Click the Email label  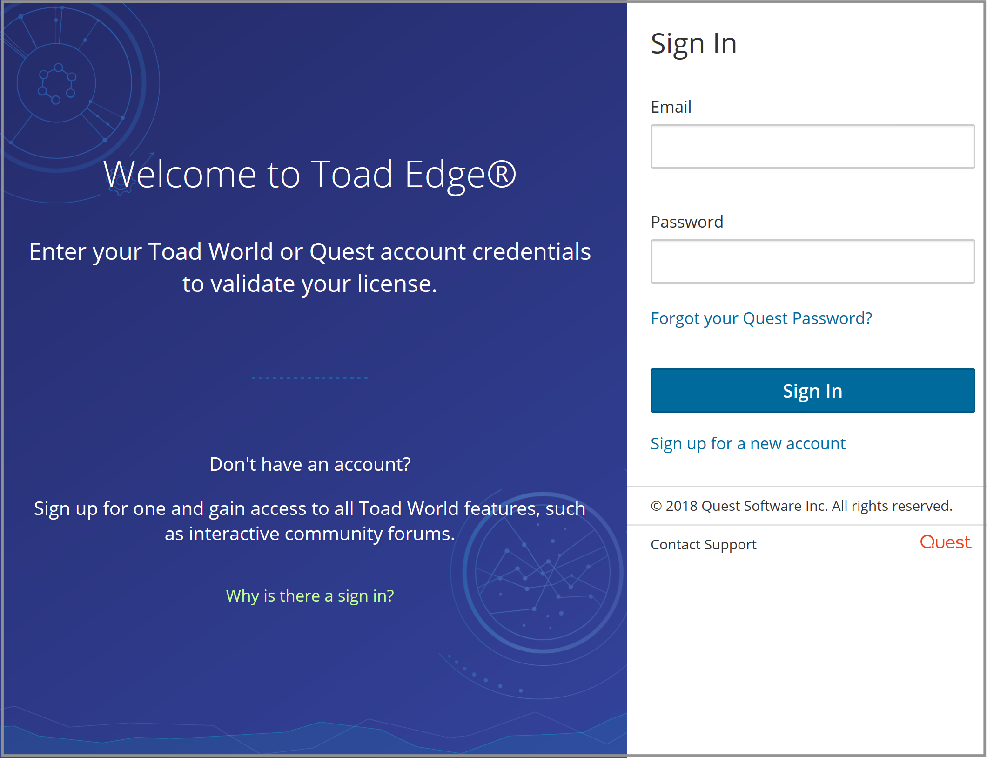coord(671,107)
